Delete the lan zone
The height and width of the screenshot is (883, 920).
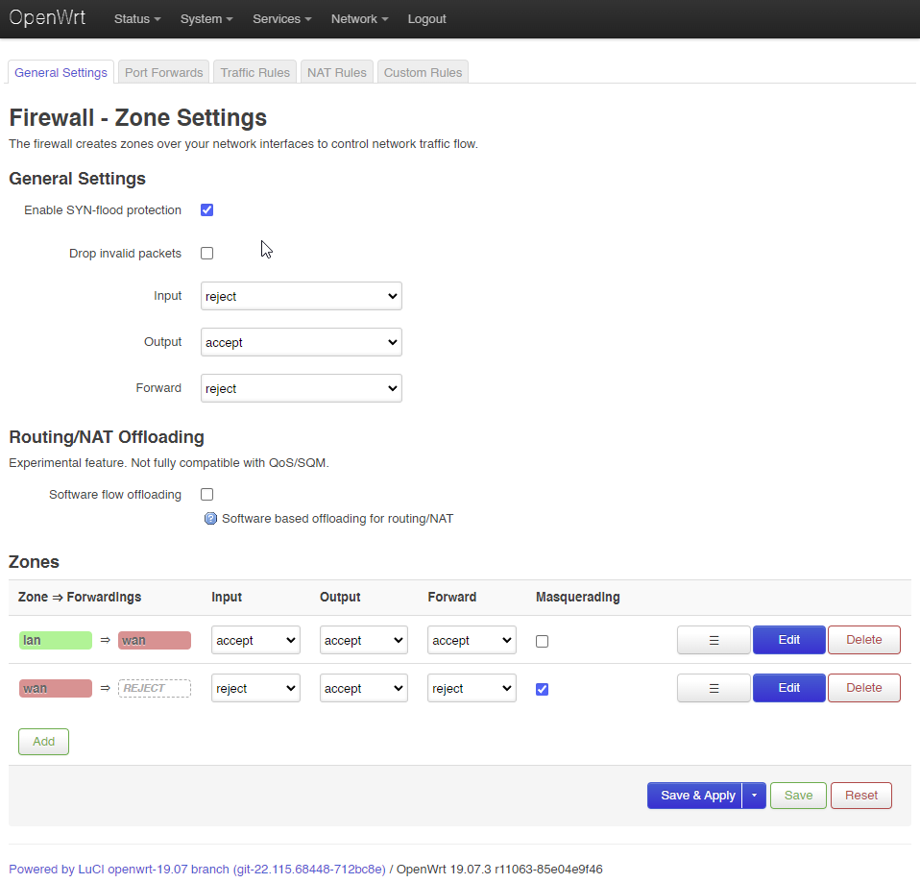point(864,640)
